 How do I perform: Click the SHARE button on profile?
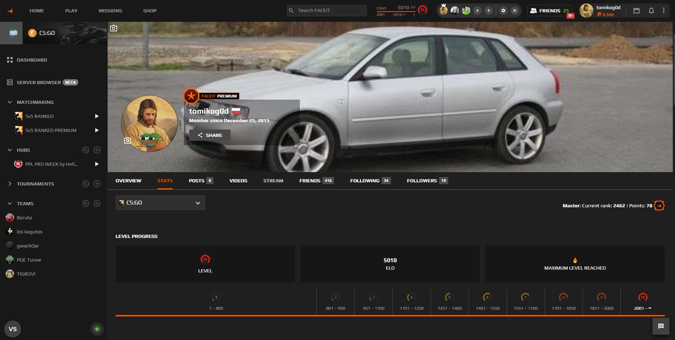point(210,135)
